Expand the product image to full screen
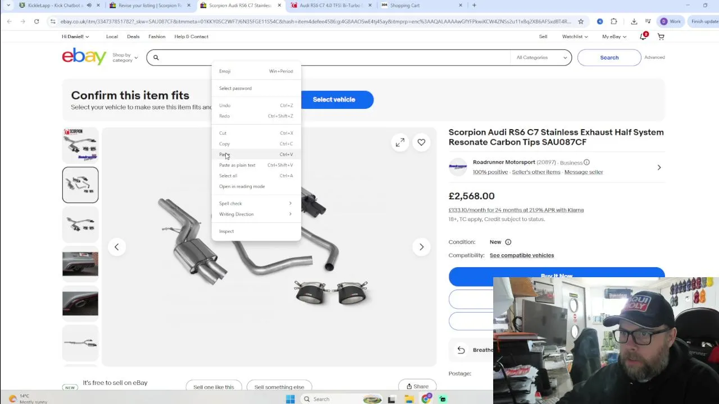 [x=400, y=143]
